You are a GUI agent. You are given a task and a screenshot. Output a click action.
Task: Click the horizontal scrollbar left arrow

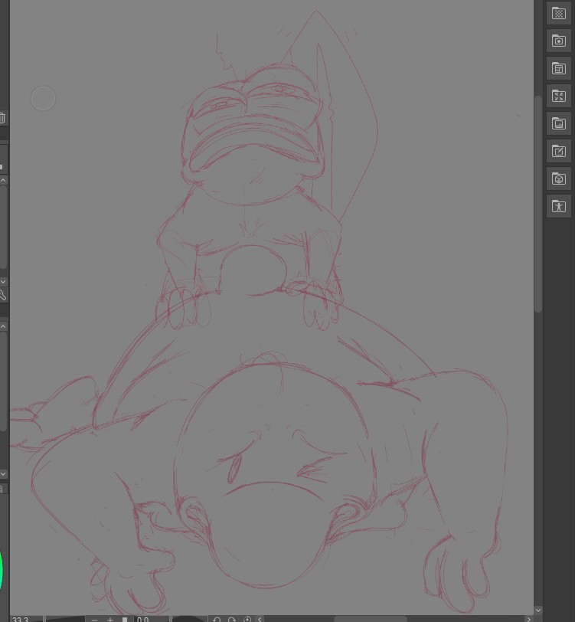click(260, 619)
